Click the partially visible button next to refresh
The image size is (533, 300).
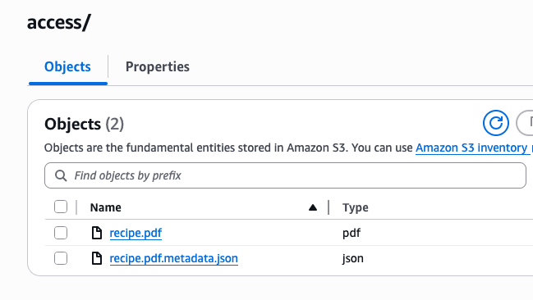pos(525,123)
